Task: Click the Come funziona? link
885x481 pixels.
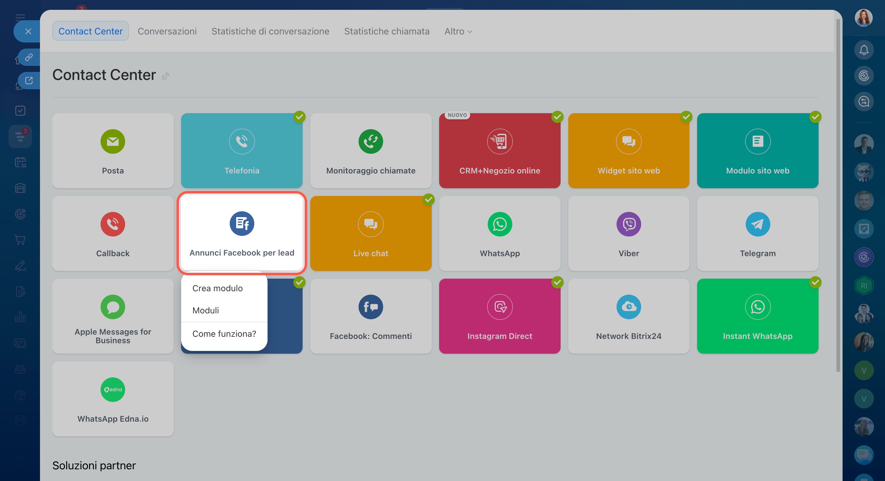Action: coord(224,334)
